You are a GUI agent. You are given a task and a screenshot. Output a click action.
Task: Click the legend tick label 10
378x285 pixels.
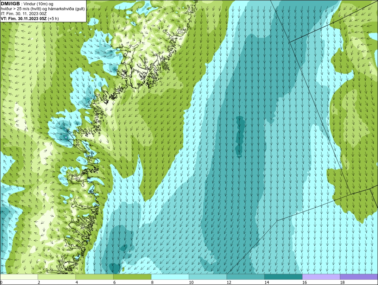[191, 282]
